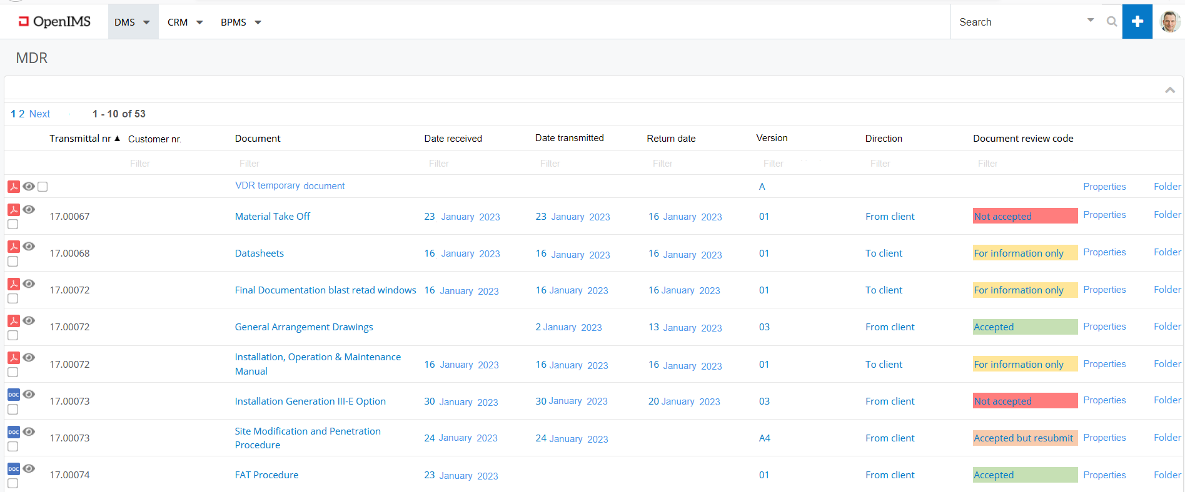Expand the search options dropdown arrow
Image resolution: width=1185 pixels, height=492 pixels.
click(x=1091, y=21)
